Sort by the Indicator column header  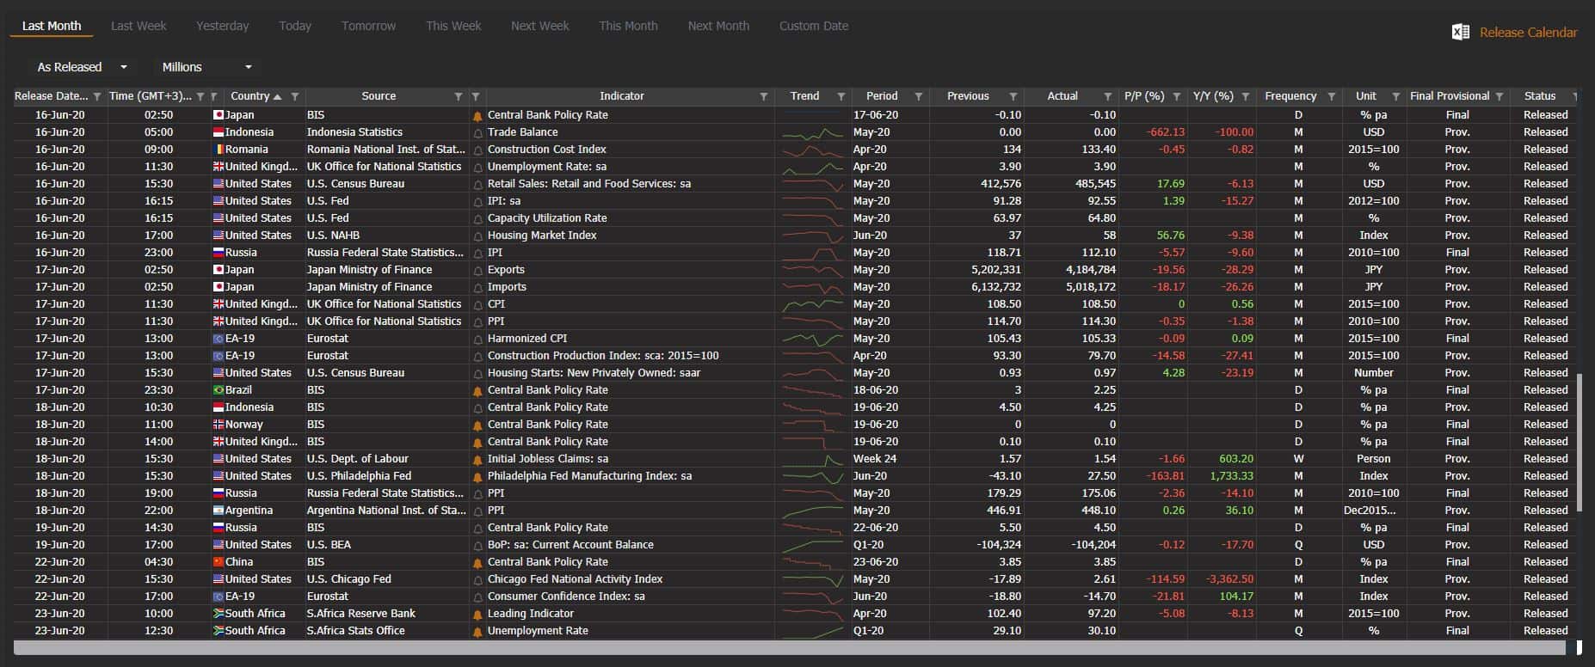tap(622, 96)
